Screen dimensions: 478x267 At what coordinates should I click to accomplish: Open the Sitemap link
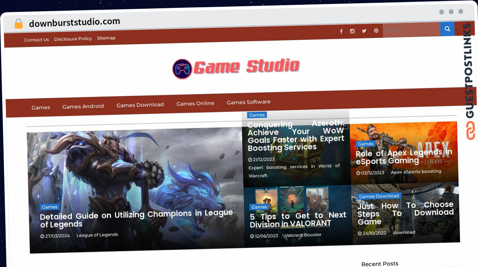click(106, 38)
